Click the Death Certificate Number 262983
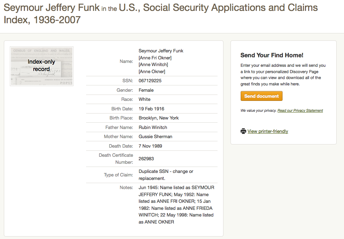The image size is (344, 239). (x=146, y=159)
